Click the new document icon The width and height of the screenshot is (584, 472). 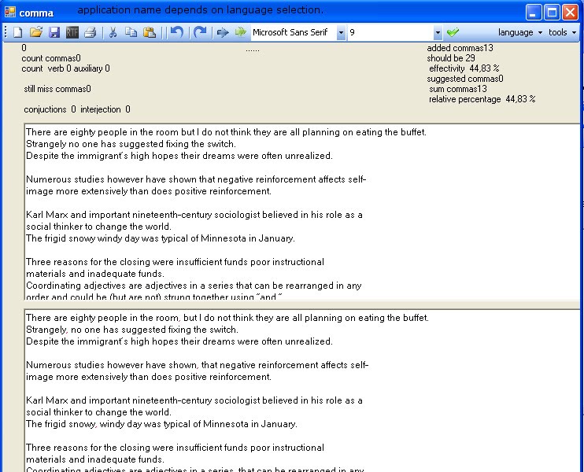17,32
